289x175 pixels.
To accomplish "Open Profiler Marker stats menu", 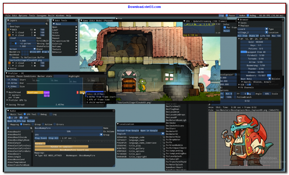I will (x=45, y=76).
